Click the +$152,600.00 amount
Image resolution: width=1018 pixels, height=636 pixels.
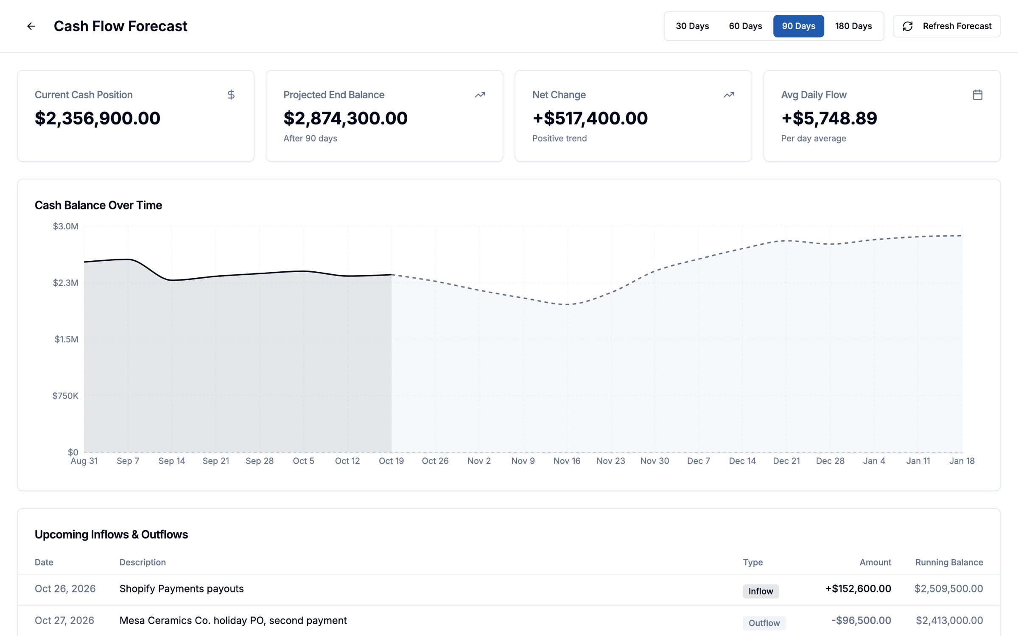(x=858, y=589)
